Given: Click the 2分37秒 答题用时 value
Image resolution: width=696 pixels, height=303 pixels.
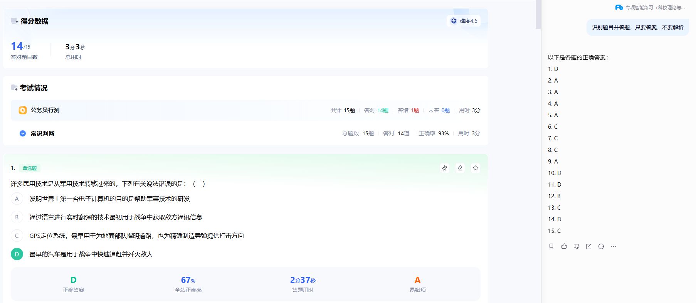Looking at the screenshot, I should coord(303,280).
